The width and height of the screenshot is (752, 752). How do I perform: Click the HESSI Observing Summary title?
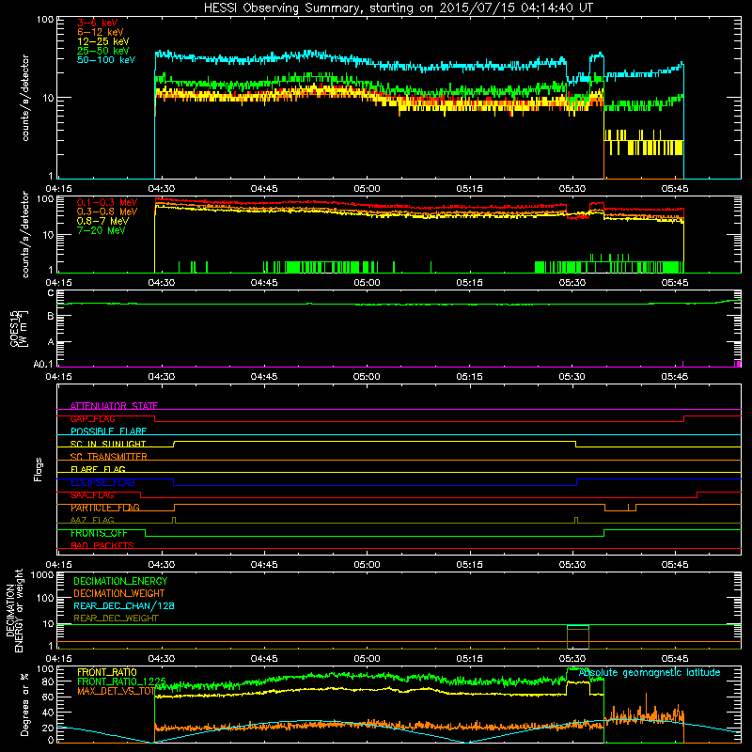pyautogui.click(x=399, y=8)
